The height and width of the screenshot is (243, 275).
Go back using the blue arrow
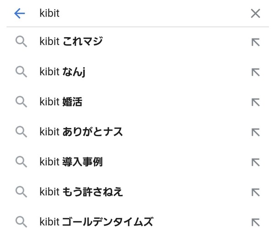point(19,13)
